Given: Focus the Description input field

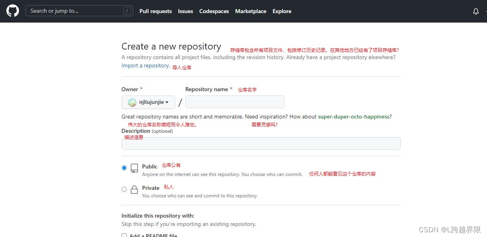Looking at the screenshot, I should 261,143.
